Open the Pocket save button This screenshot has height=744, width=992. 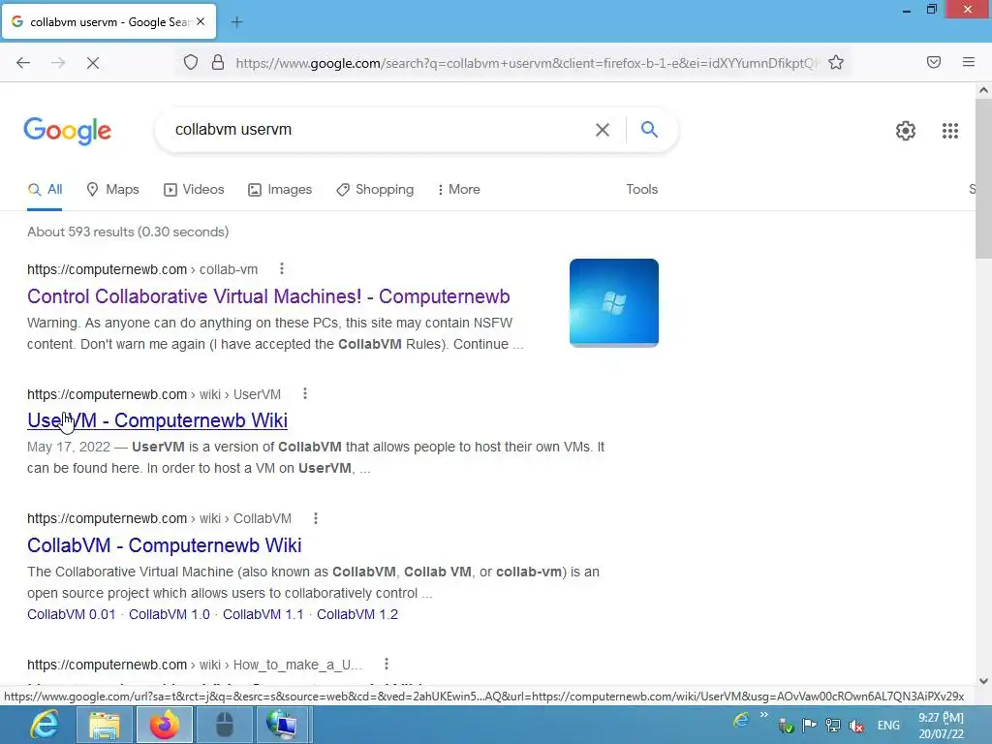(934, 62)
